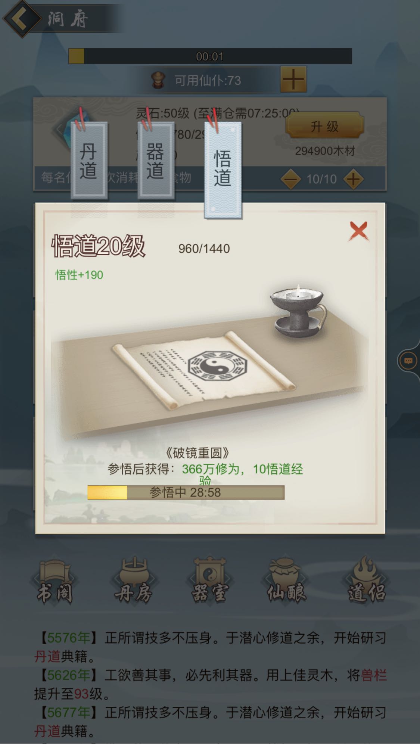Open the chat bubble icon
The height and width of the screenshot is (747, 420).
pos(408,361)
